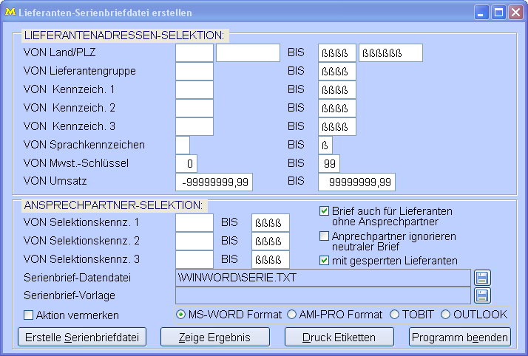Viewport: 528px width, 356px height.
Task: Enable 'Anprechpartner ignorieren neutraler Brief' checkbox
Action: [324, 236]
